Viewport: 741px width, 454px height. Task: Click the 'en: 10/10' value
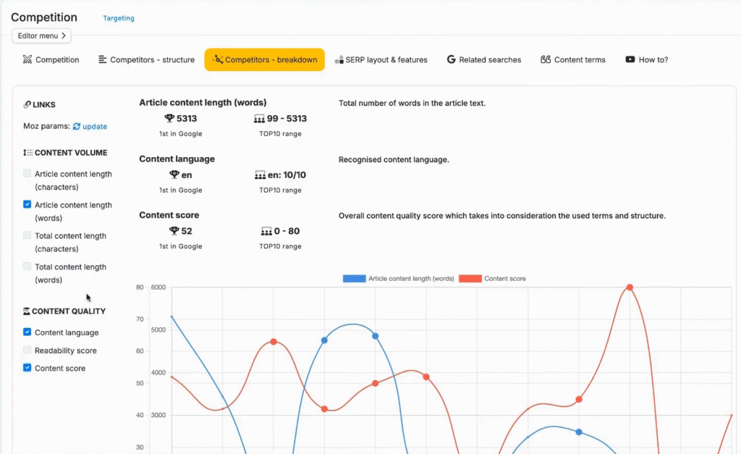(287, 175)
